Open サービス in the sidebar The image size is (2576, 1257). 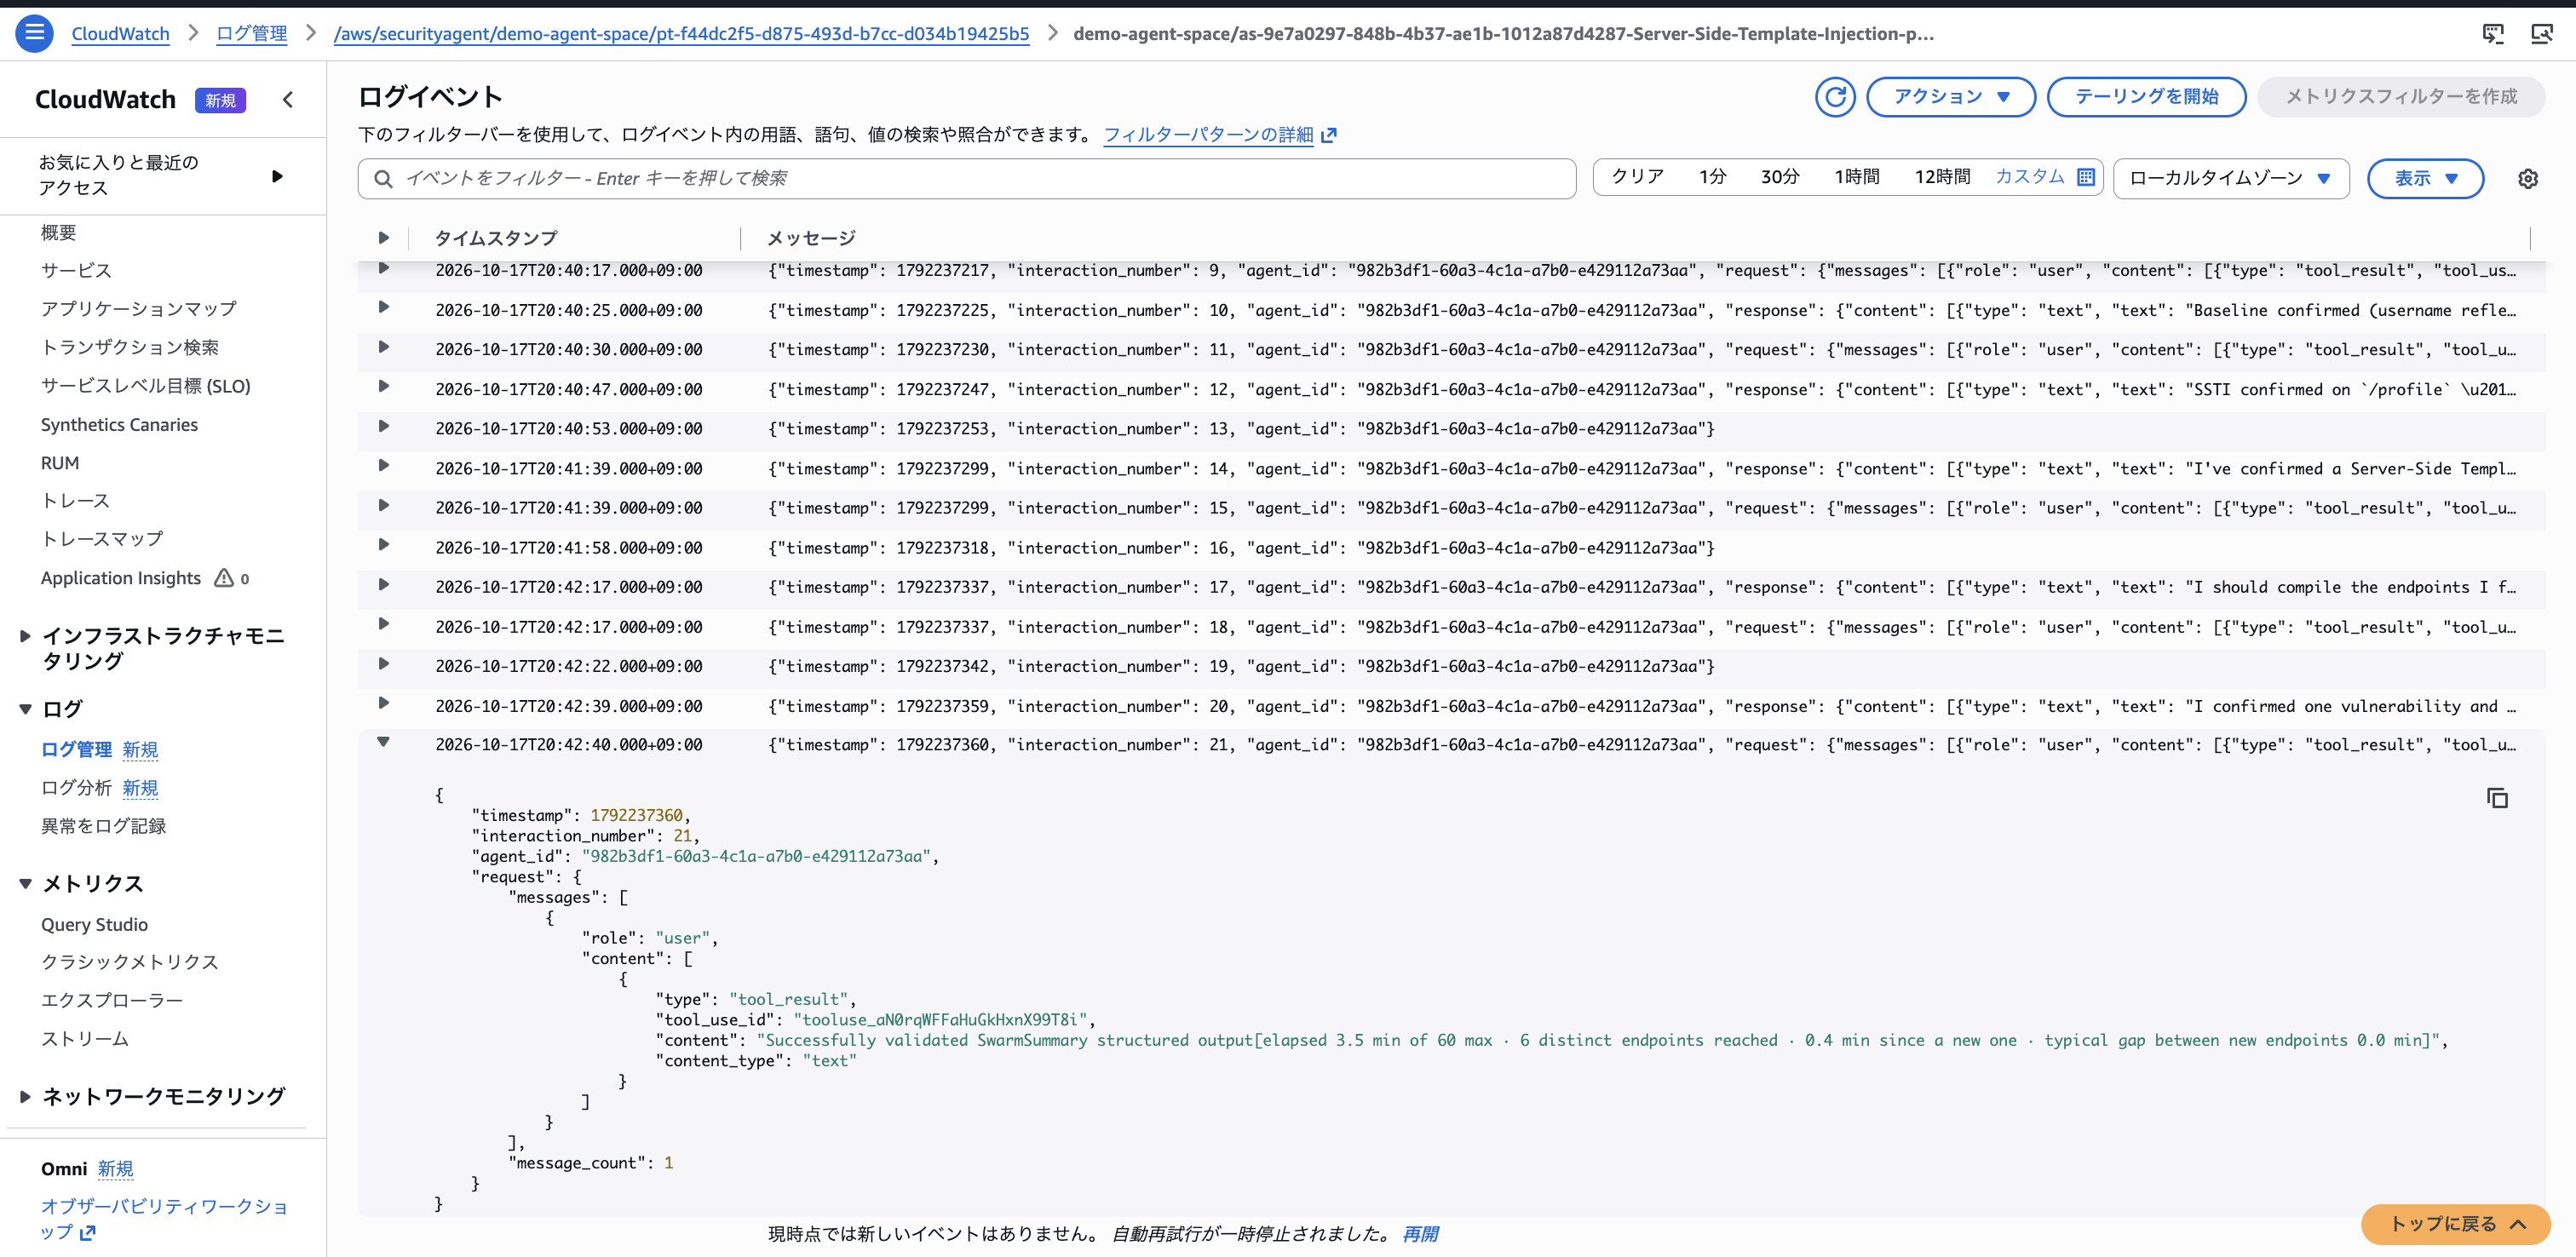tap(76, 270)
